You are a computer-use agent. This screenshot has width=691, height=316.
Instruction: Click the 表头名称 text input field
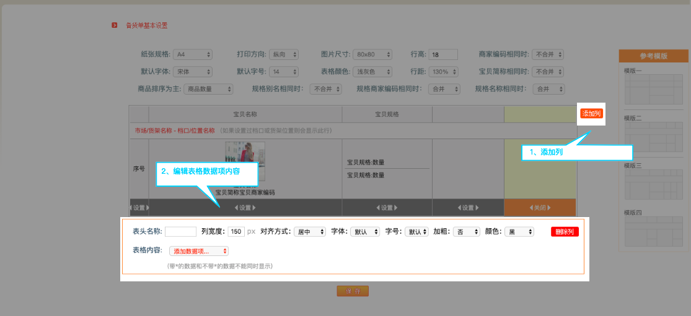pyautogui.click(x=180, y=232)
